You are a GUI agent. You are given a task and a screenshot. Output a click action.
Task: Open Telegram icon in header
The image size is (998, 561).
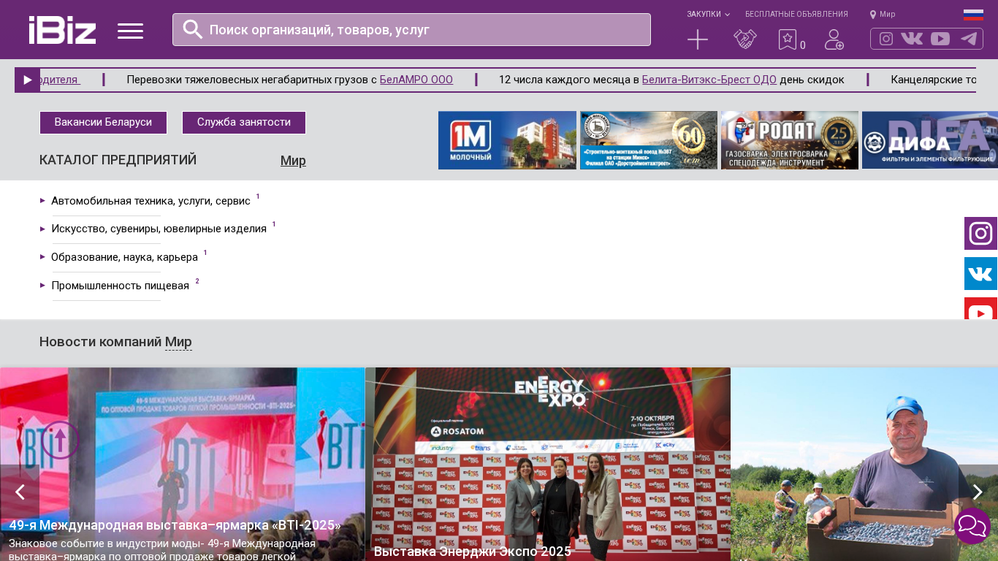969,39
